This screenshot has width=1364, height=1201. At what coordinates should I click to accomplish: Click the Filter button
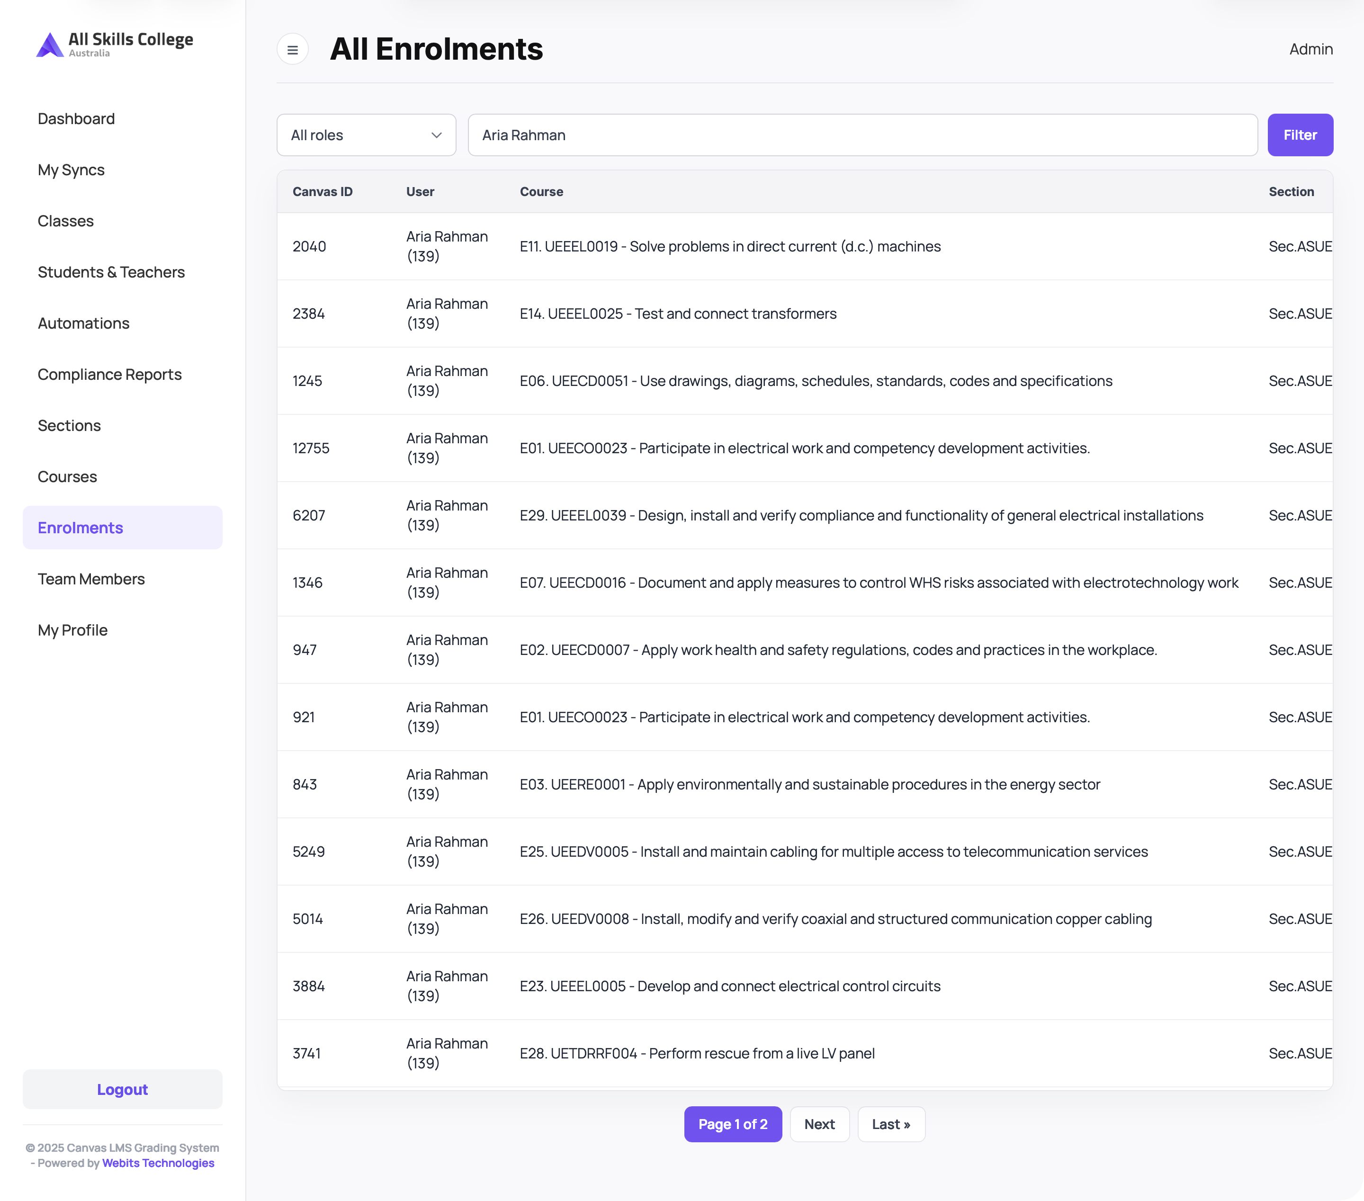click(1300, 135)
